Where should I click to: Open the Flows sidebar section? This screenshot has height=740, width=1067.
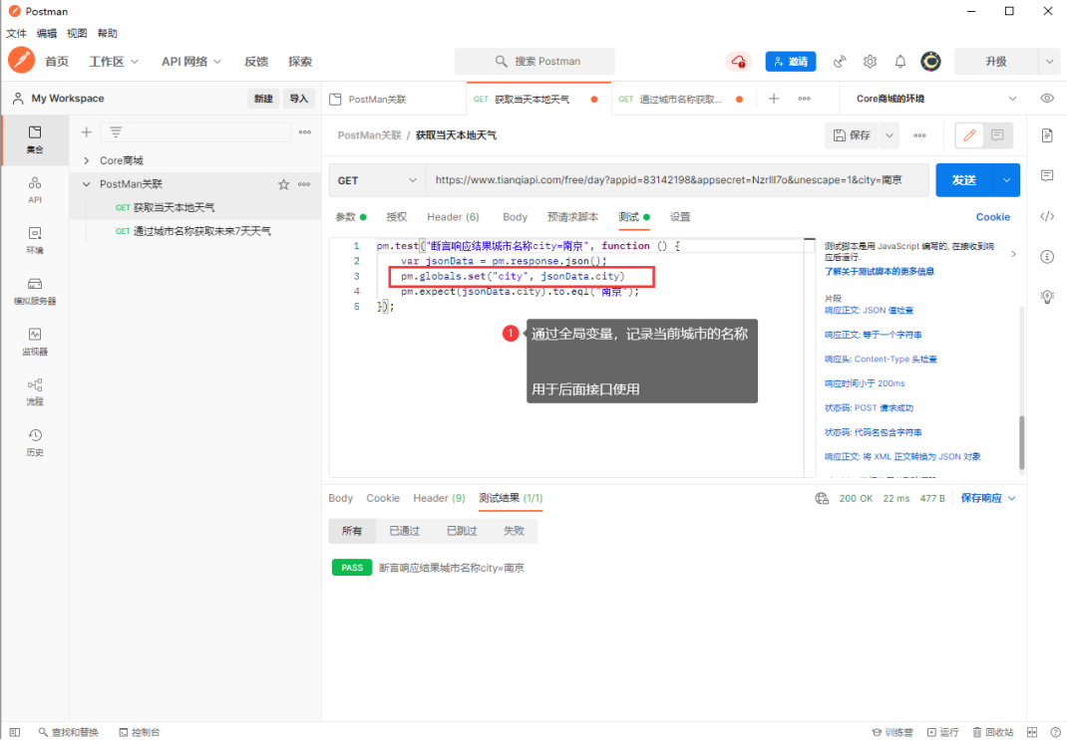tap(35, 392)
